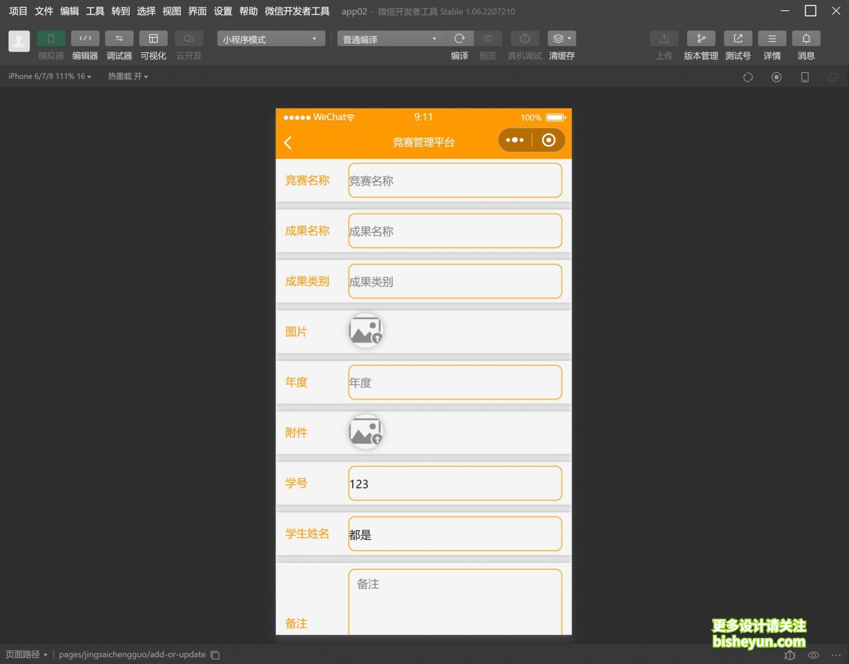849x664 pixels.
Task: Click the simulator refresh icon
Action: [748, 77]
